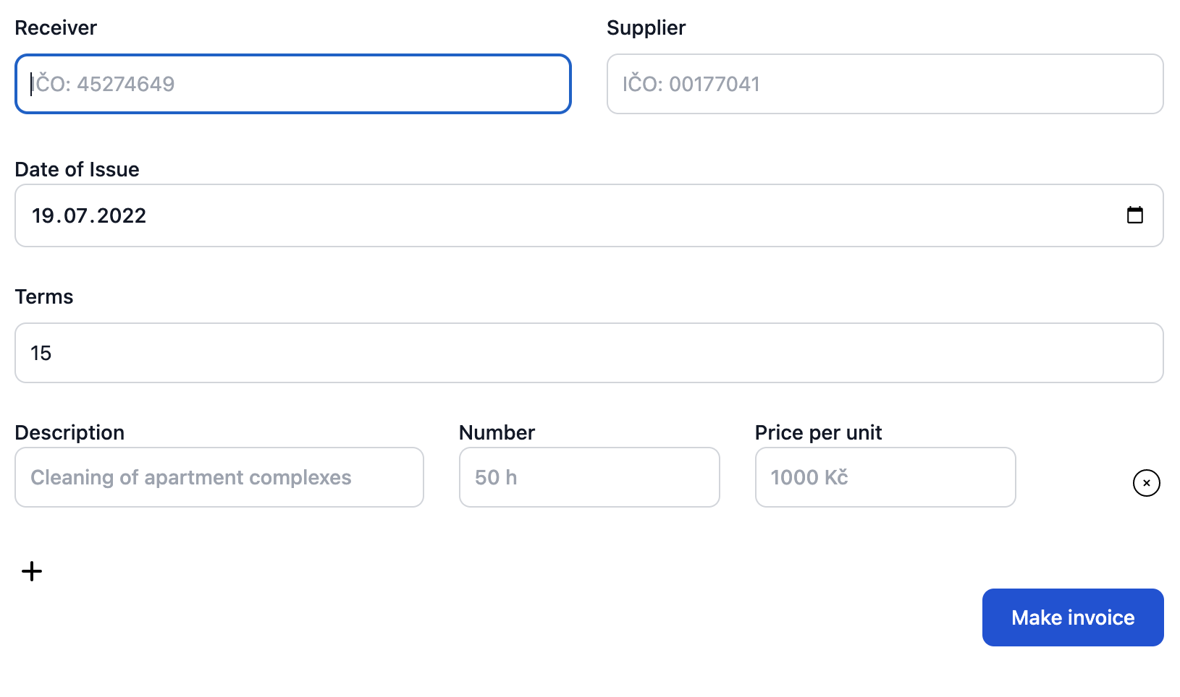Focus the Supplier IČO input field
The height and width of the screenshot is (697, 1180).
tap(885, 84)
